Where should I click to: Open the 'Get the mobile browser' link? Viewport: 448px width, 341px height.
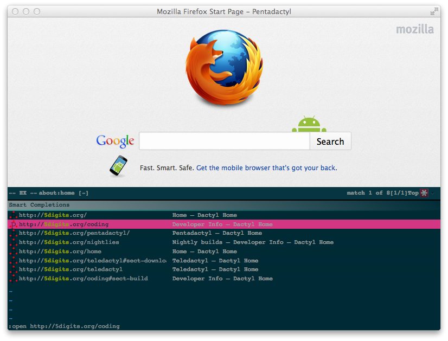[x=266, y=168]
